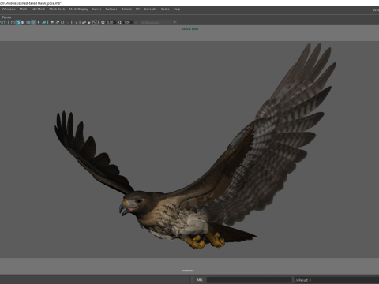Image resolution: width=379 pixels, height=284 pixels.
Task: Click the exposure reset icon
Action: pyautogui.click(x=103, y=22)
